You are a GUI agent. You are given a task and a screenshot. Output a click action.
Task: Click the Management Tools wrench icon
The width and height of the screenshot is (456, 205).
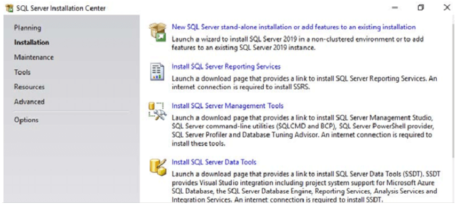click(158, 112)
